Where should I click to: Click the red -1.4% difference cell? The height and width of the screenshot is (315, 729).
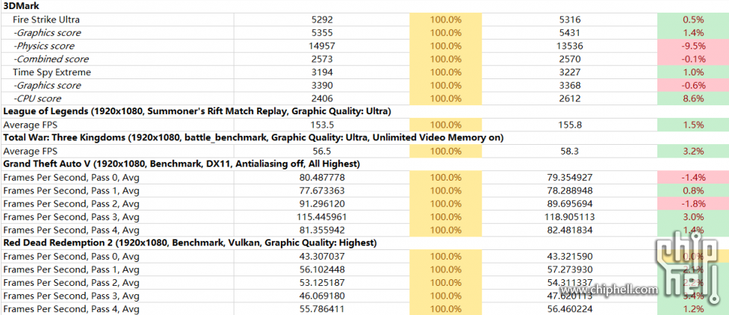coord(693,178)
